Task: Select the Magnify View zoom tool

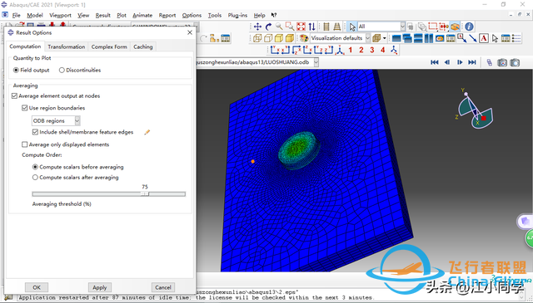Action: coord(279,27)
